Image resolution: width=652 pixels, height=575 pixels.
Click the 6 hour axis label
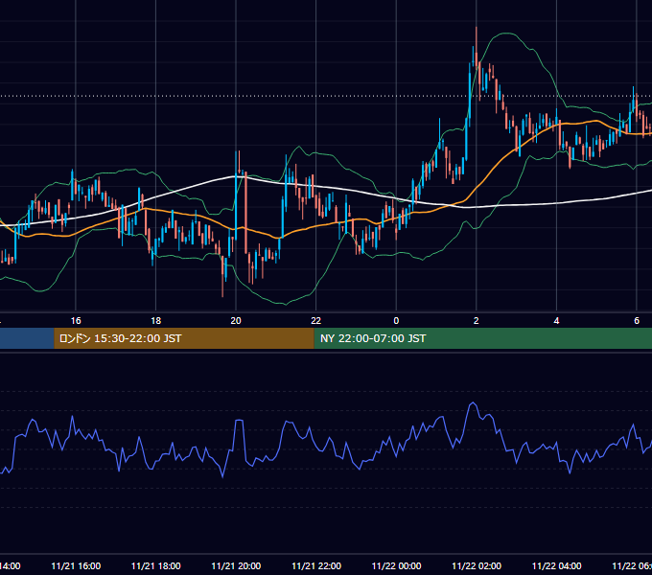[x=637, y=321]
